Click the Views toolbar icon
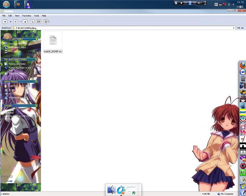Image resolution: width=246 pixels, height=196 pixels. click(46, 22)
